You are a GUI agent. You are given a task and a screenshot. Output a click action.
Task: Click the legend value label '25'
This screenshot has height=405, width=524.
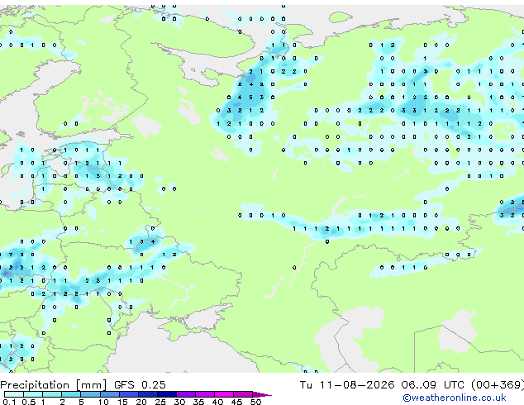(160, 402)
